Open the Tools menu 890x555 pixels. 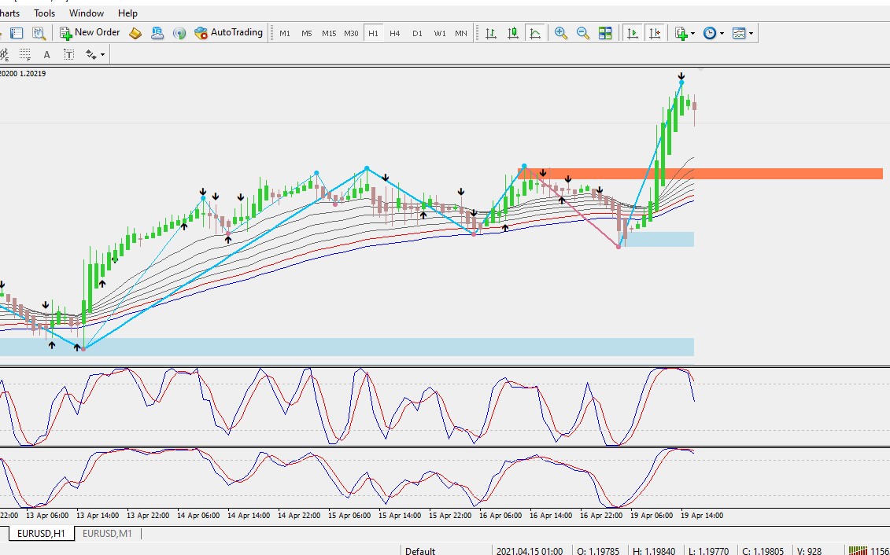[44, 13]
